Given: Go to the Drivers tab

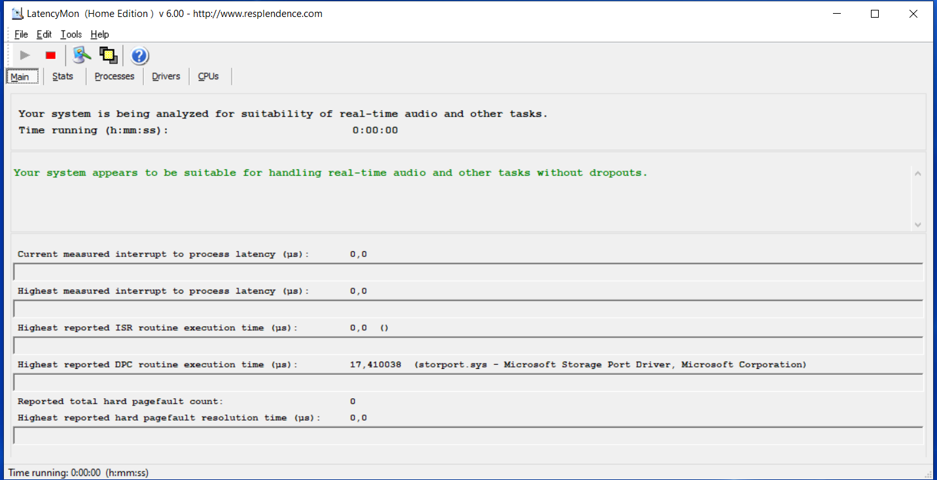Looking at the screenshot, I should [x=166, y=77].
